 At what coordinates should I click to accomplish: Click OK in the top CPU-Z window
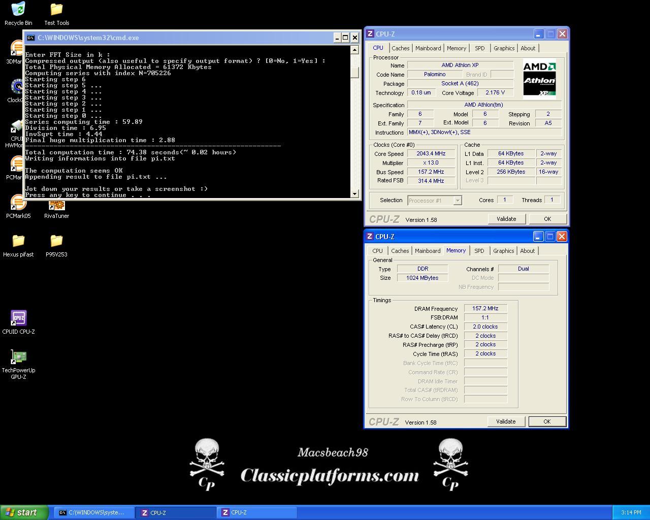547,219
